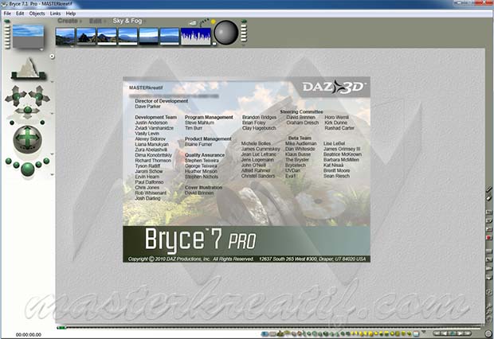
Task: Click white square icon ending selection palette
Action: 416,333
